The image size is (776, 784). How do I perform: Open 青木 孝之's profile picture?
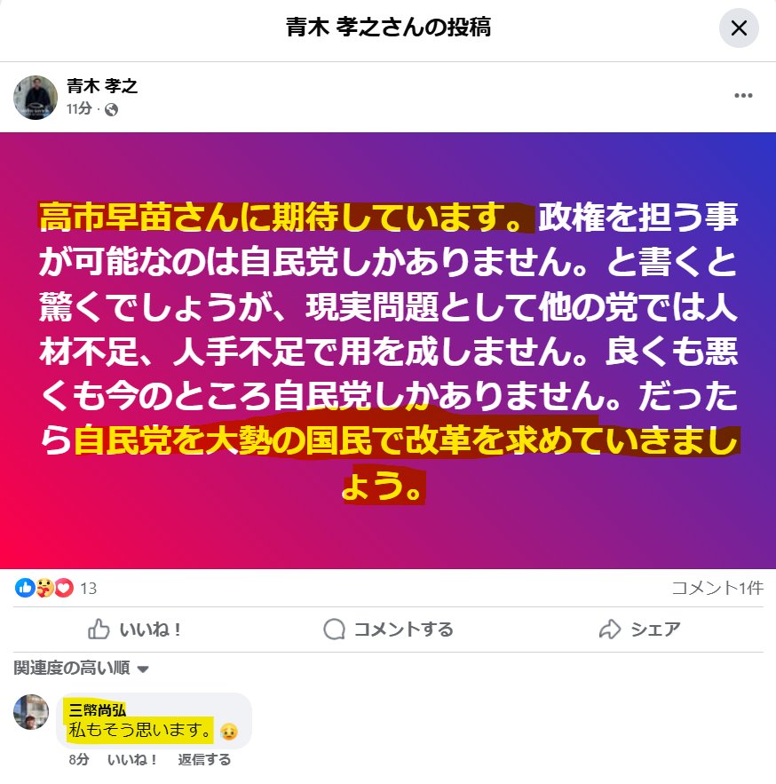click(x=35, y=98)
